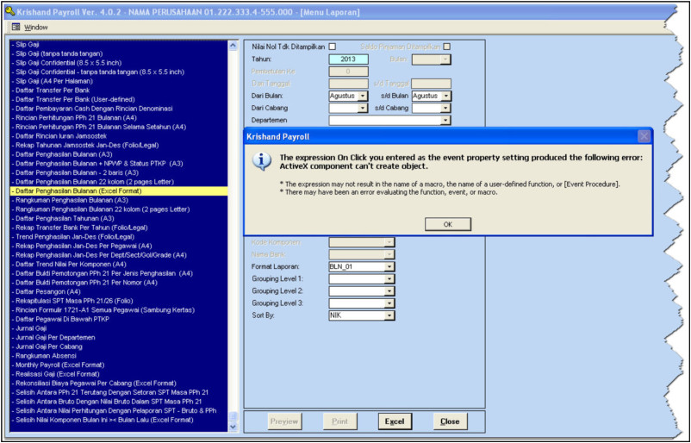This screenshot has height=443, width=691.
Task: Select 'Daftar Trend Nilai Per Komponen (A4)'
Action: (x=119, y=265)
